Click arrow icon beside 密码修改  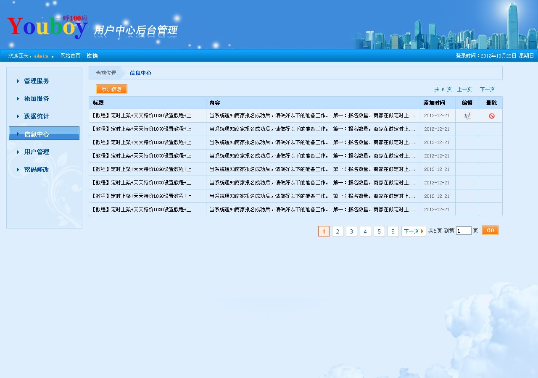18,170
